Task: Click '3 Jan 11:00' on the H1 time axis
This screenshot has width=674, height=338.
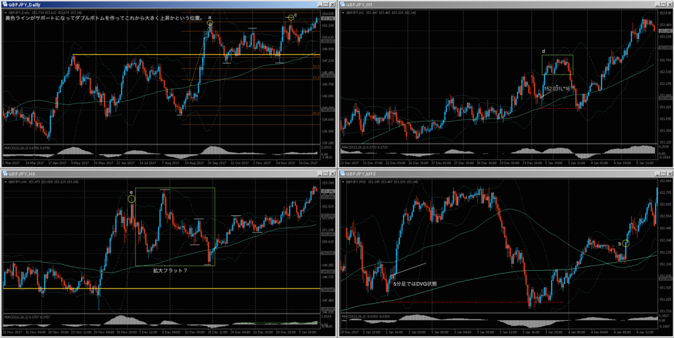Action: [577, 163]
